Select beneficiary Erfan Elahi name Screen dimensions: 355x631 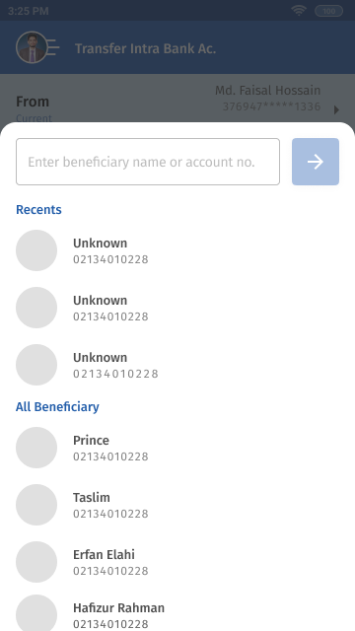point(104,554)
